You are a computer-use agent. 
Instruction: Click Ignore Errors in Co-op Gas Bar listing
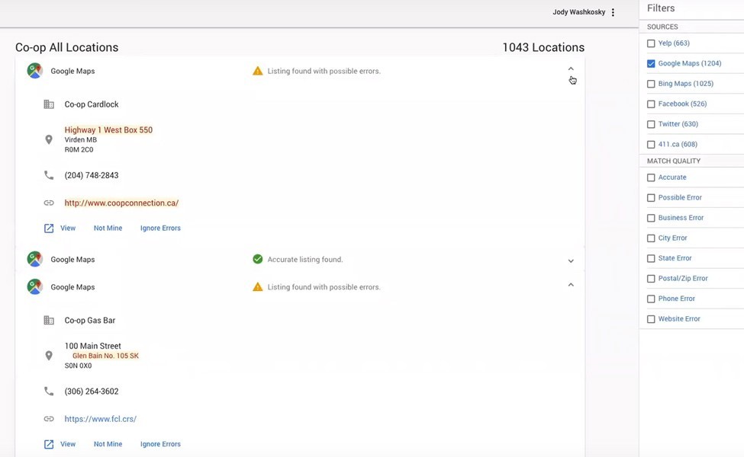(x=160, y=444)
